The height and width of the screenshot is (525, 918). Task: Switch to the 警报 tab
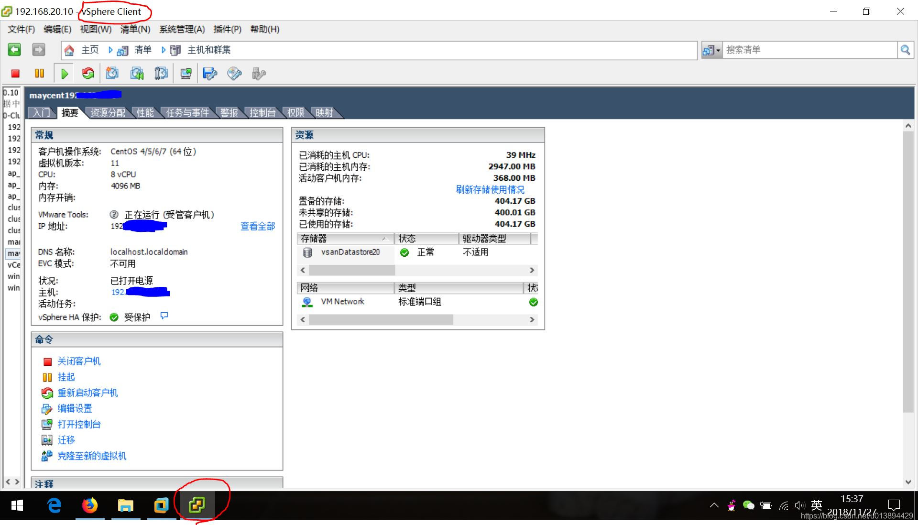[x=229, y=113]
